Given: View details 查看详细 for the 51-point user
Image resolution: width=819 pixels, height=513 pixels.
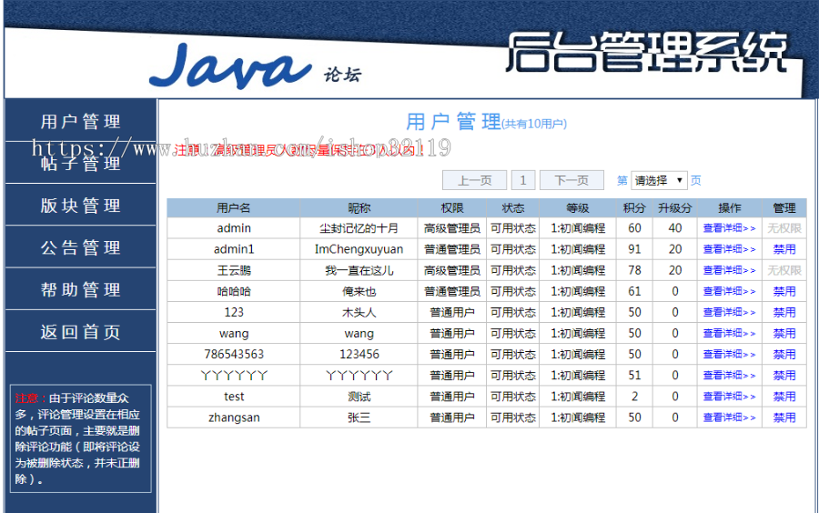Looking at the screenshot, I should point(729,376).
